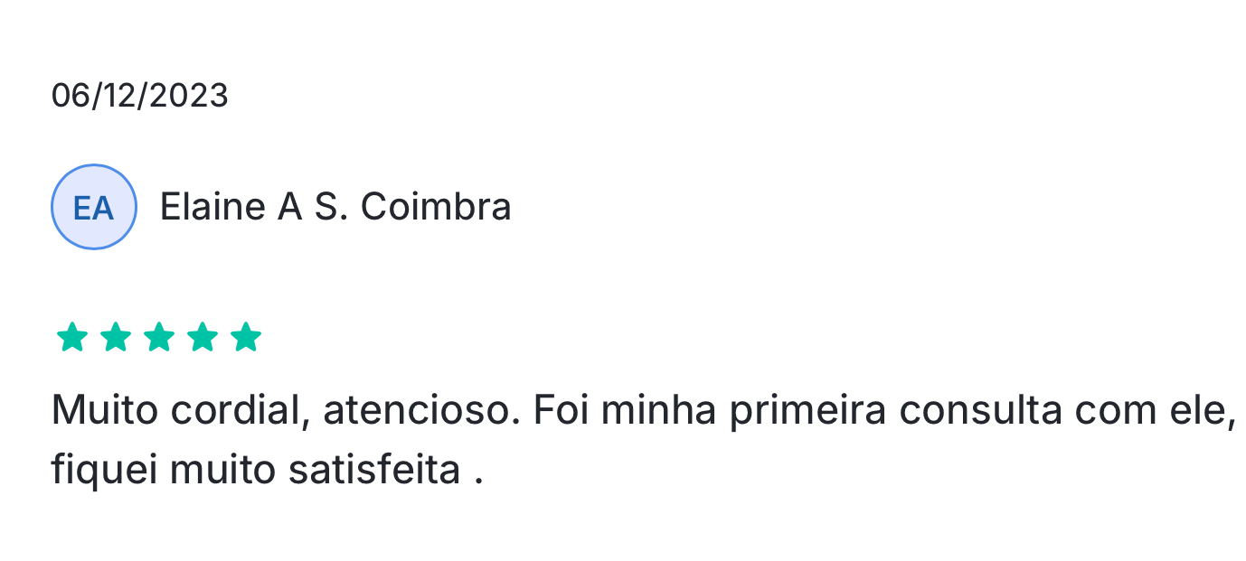This screenshot has width=1246, height=561.
Task: Click the review date 06/12/2023
Action: (x=140, y=95)
